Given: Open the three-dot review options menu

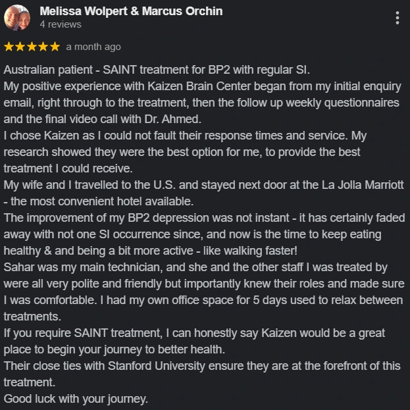Looking at the screenshot, I should tap(397, 18).
